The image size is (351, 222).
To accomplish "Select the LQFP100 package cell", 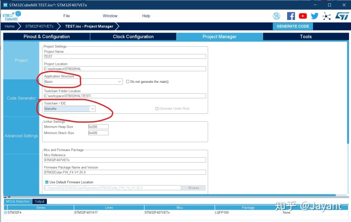I will click(x=248, y=212).
